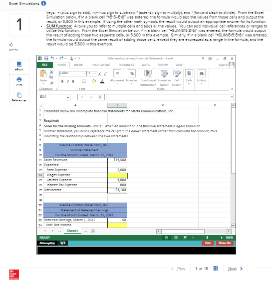Expand the formula bar dropdown arrow
This screenshot has width=272, height=284.
pos(232,97)
